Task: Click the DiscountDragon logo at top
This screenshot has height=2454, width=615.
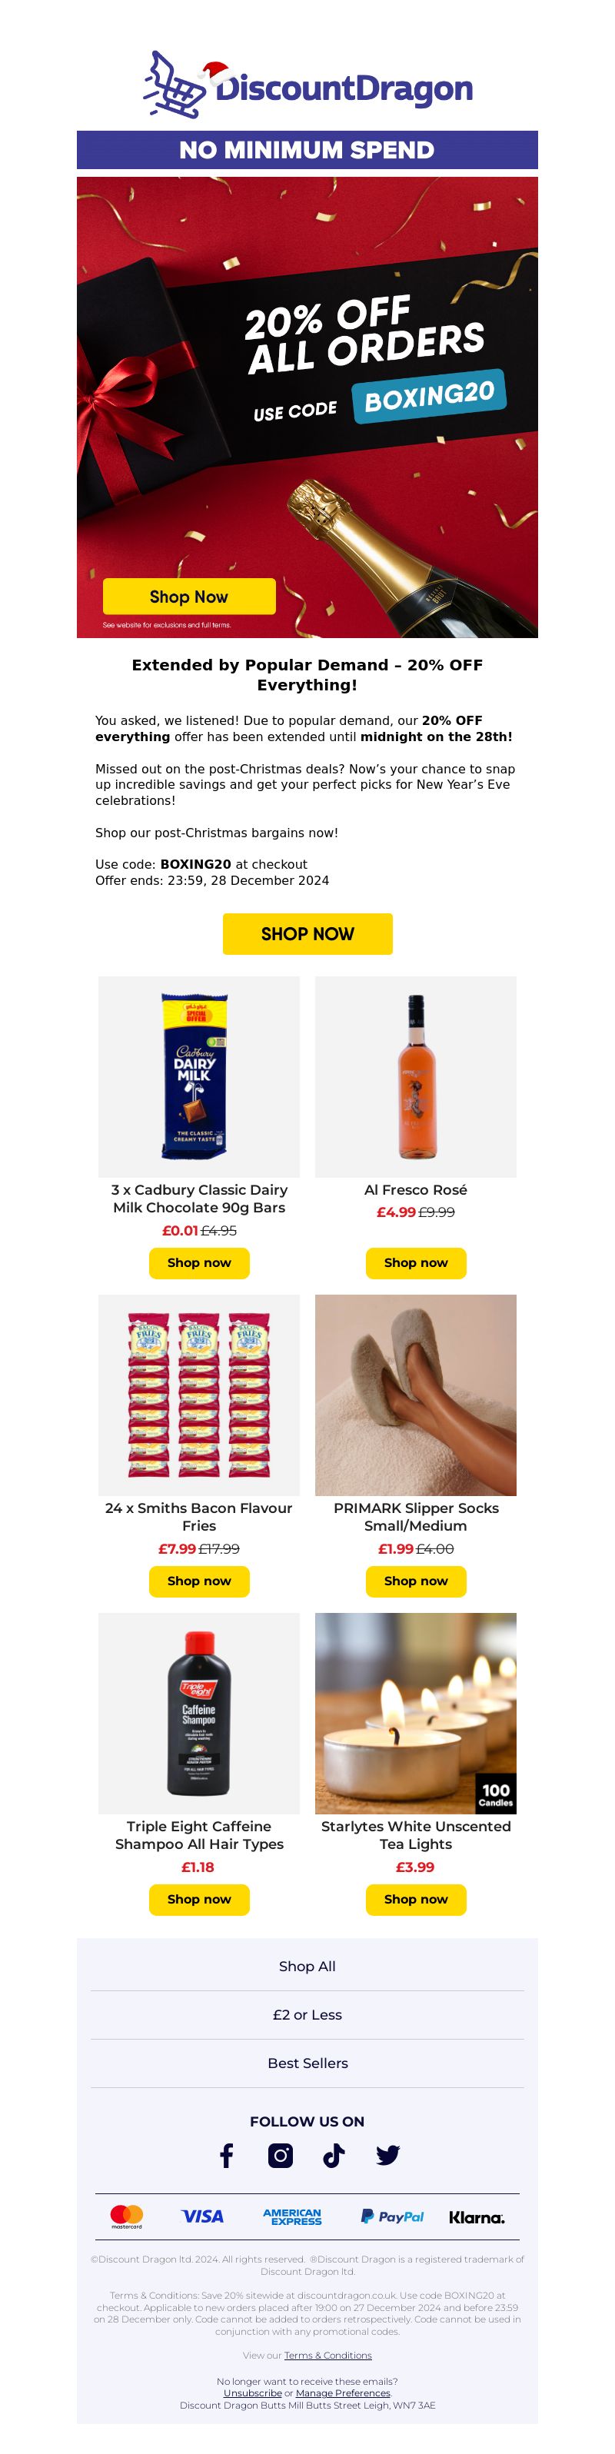Action: (307, 84)
